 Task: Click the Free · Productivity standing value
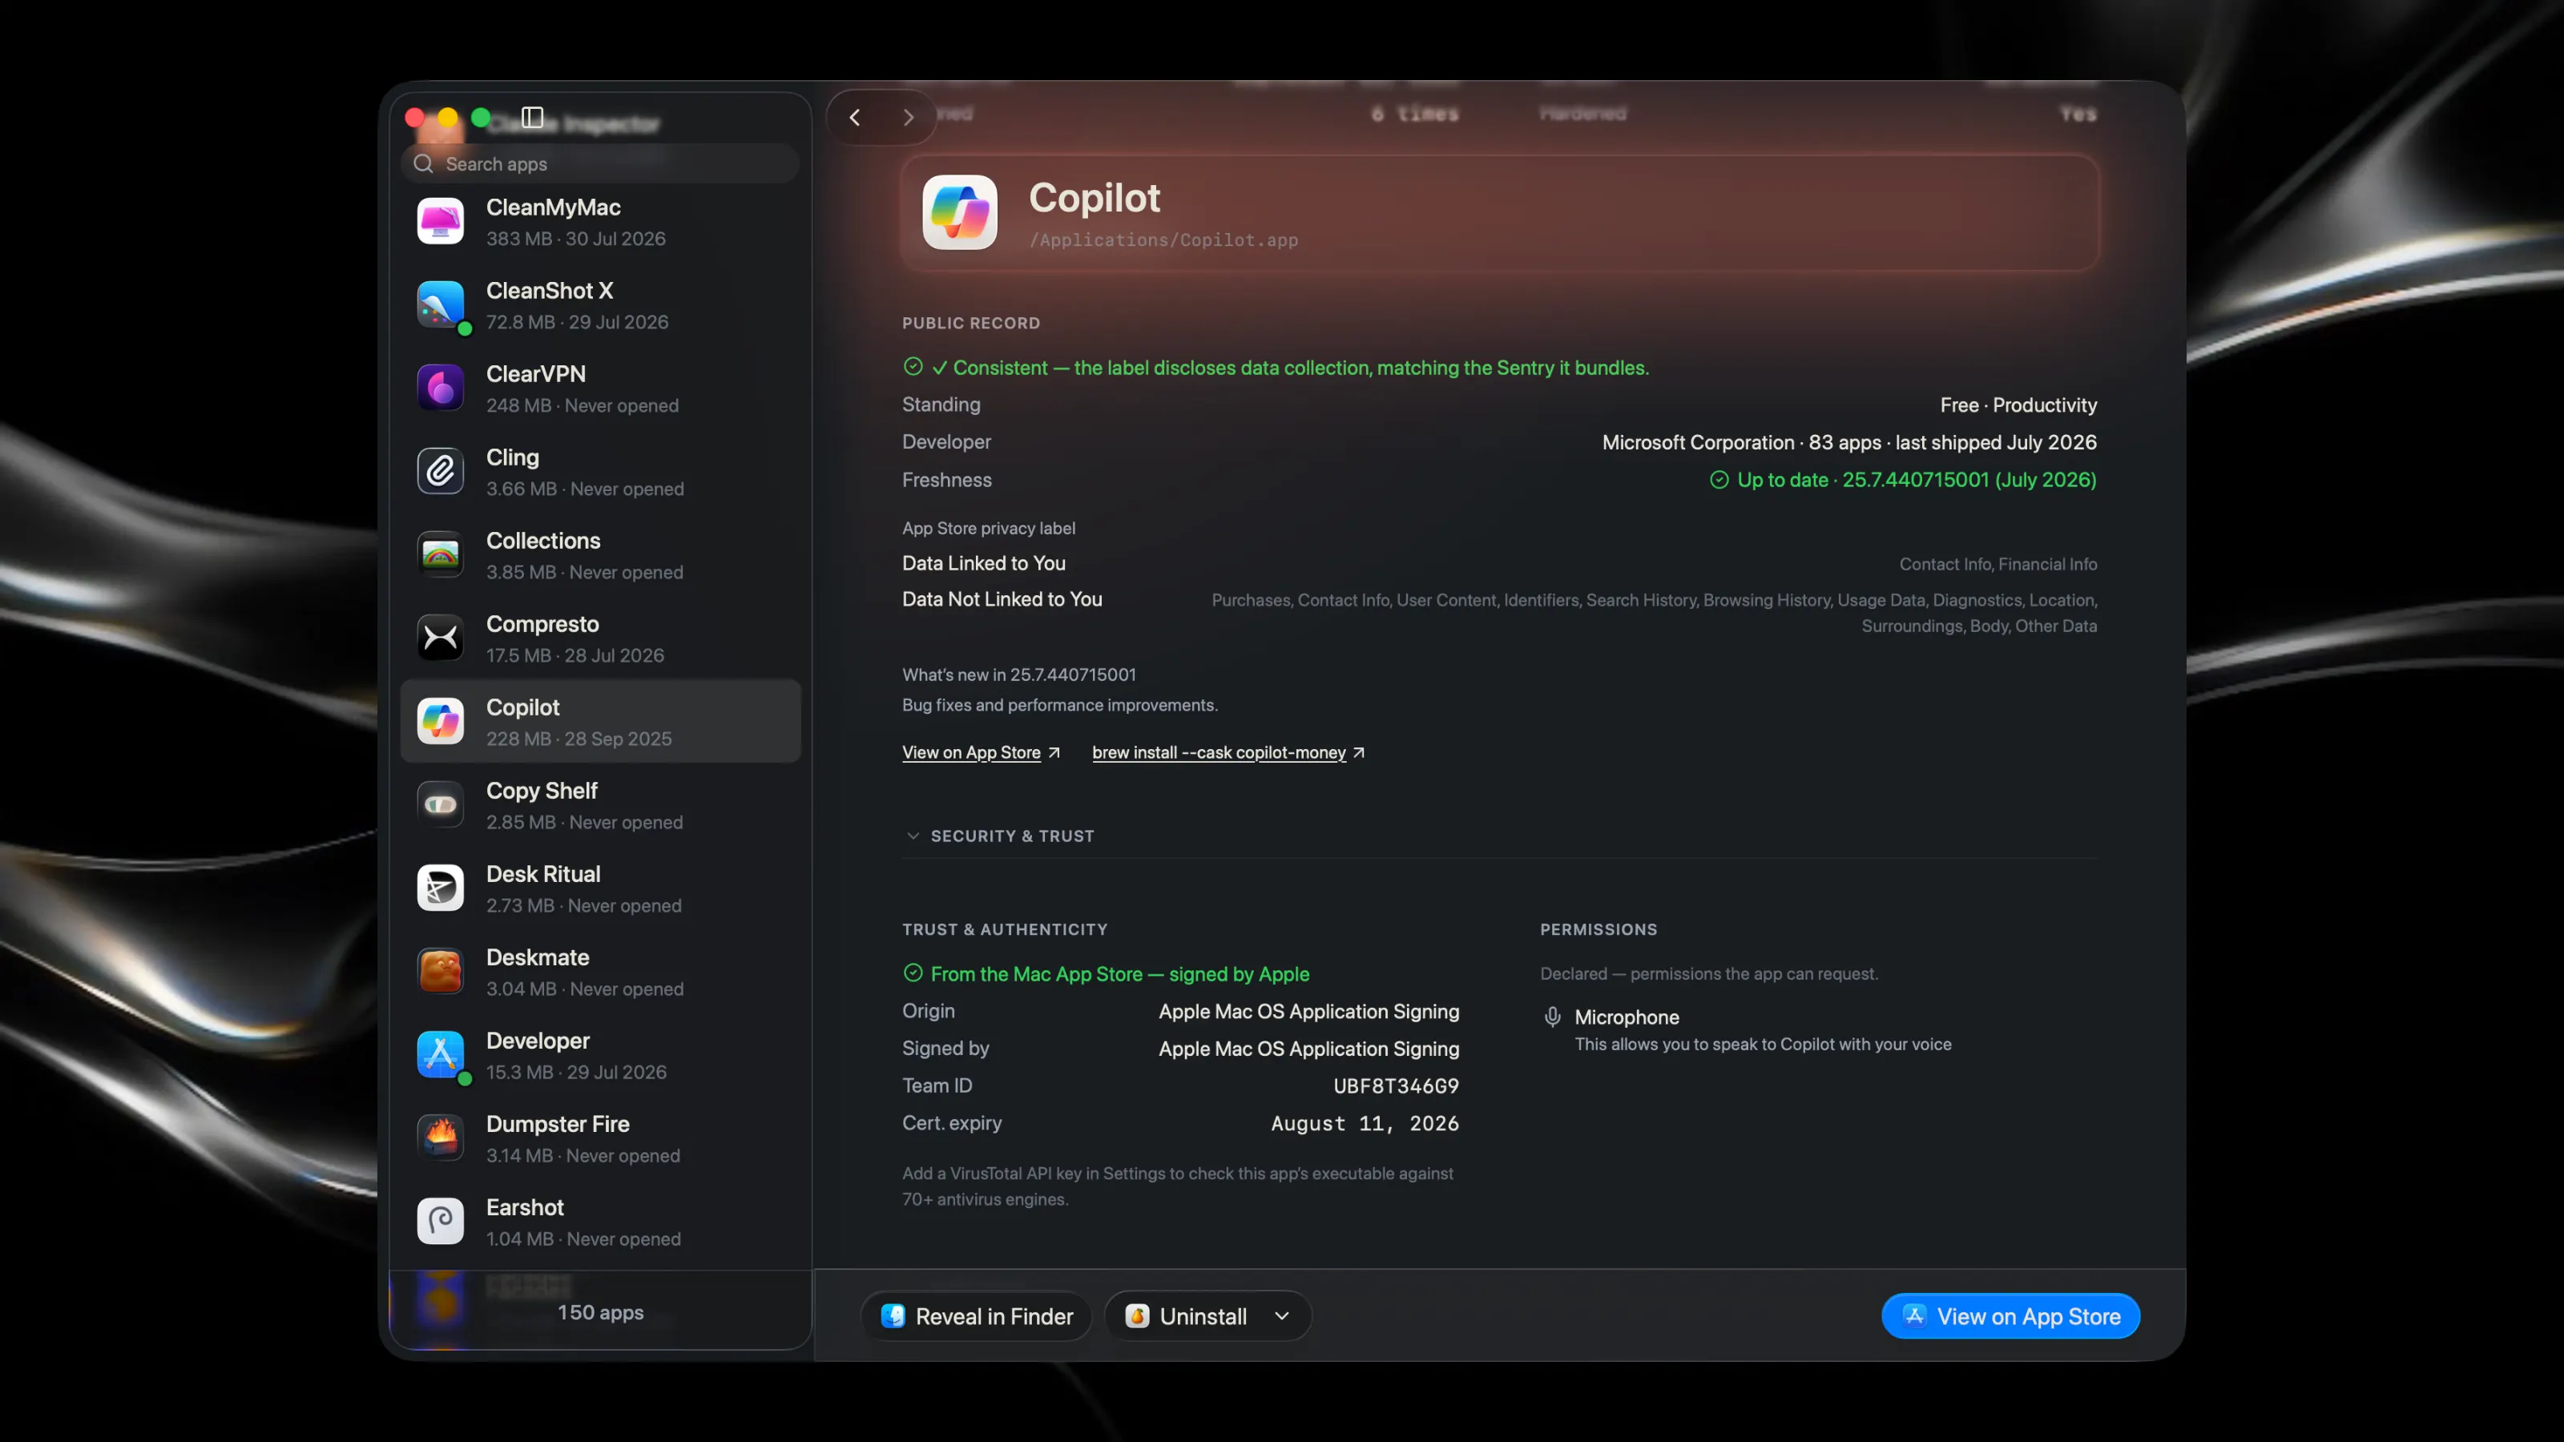2018,405
